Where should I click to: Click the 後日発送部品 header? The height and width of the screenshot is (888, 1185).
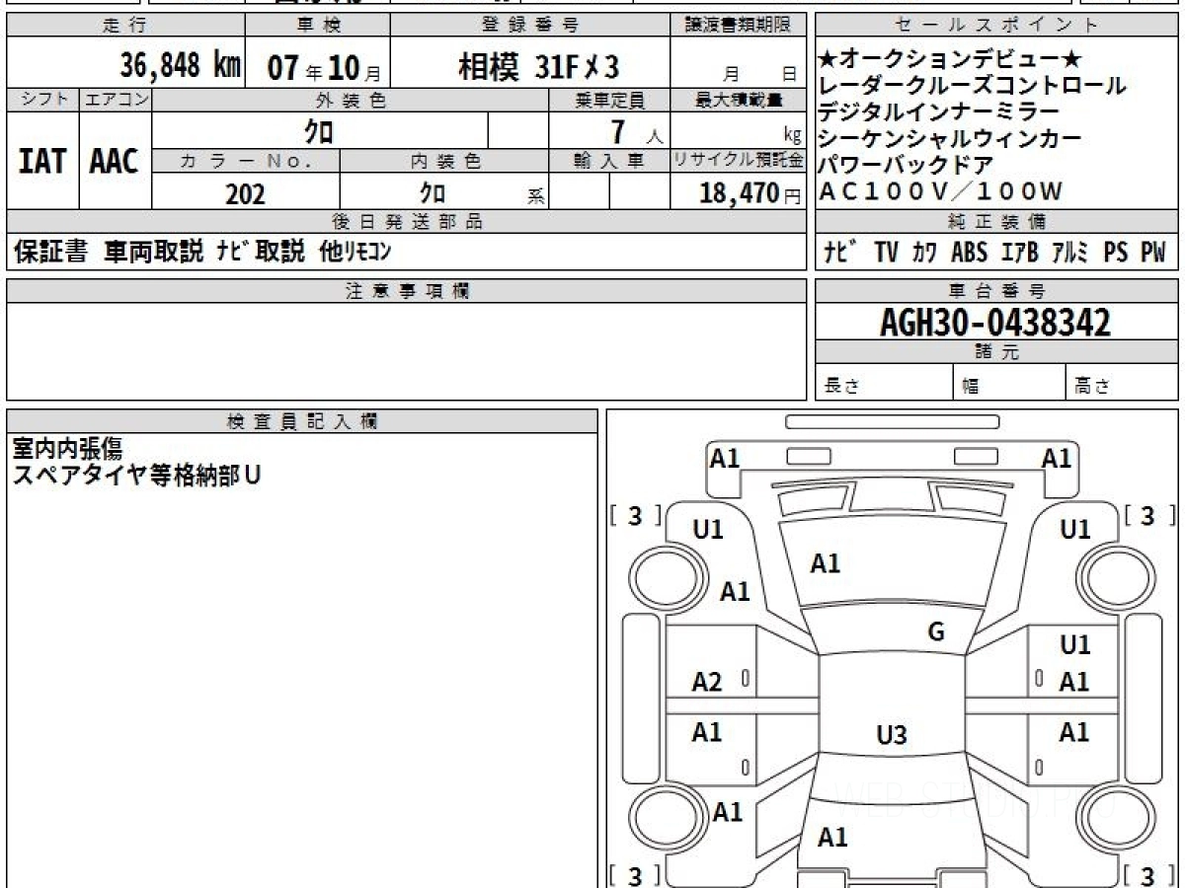[x=406, y=221]
